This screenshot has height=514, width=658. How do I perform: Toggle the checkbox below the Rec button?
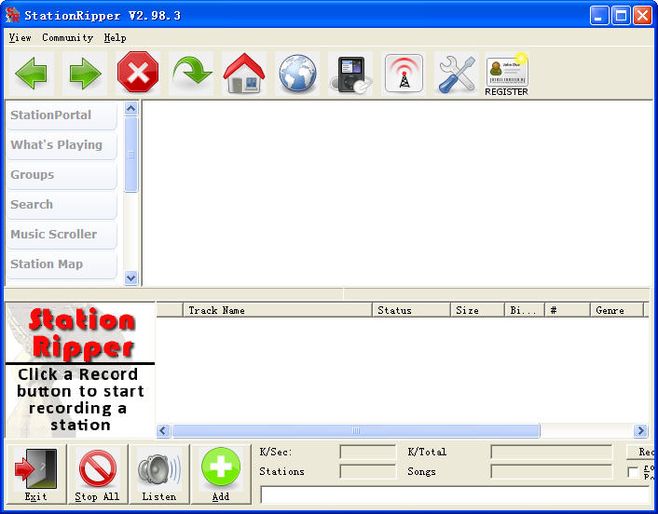pyautogui.click(x=633, y=472)
